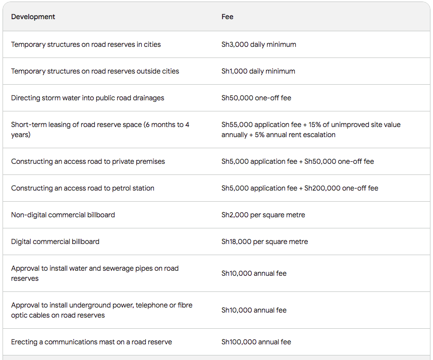Select the Sh55,000 application fee cell
433x360 pixels.
[311, 130]
